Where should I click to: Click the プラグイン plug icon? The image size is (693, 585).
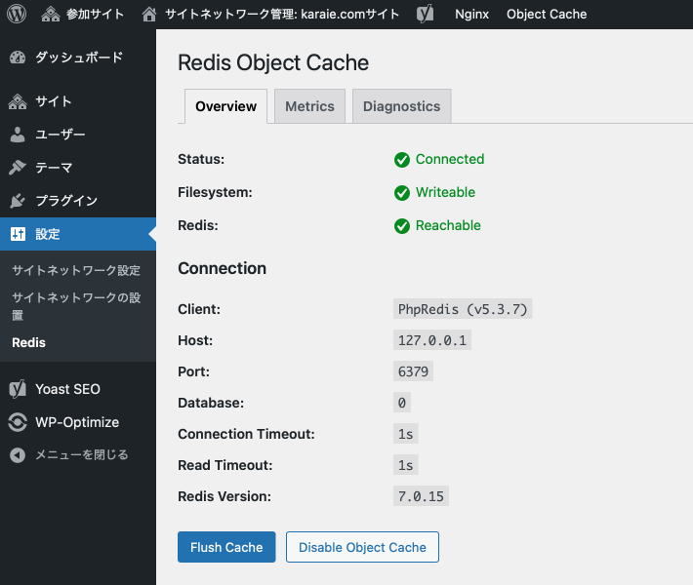click(18, 201)
